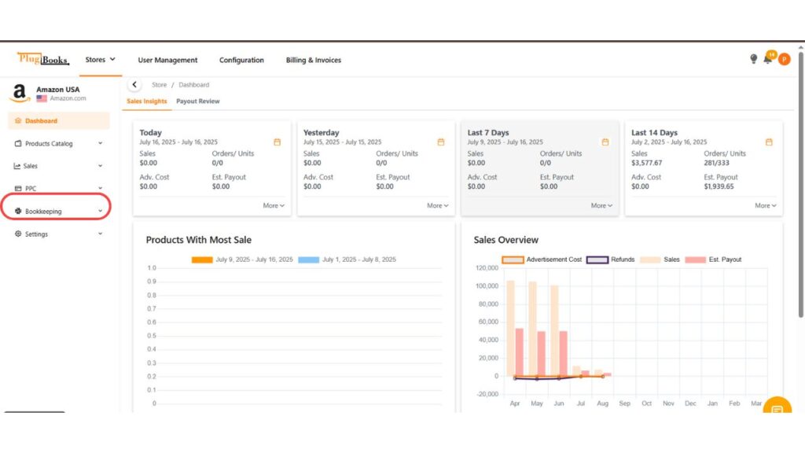Image resolution: width=805 pixels, height=453 pixels.
Task: Click the April Sales bar in chart
Action: (510, 328)
